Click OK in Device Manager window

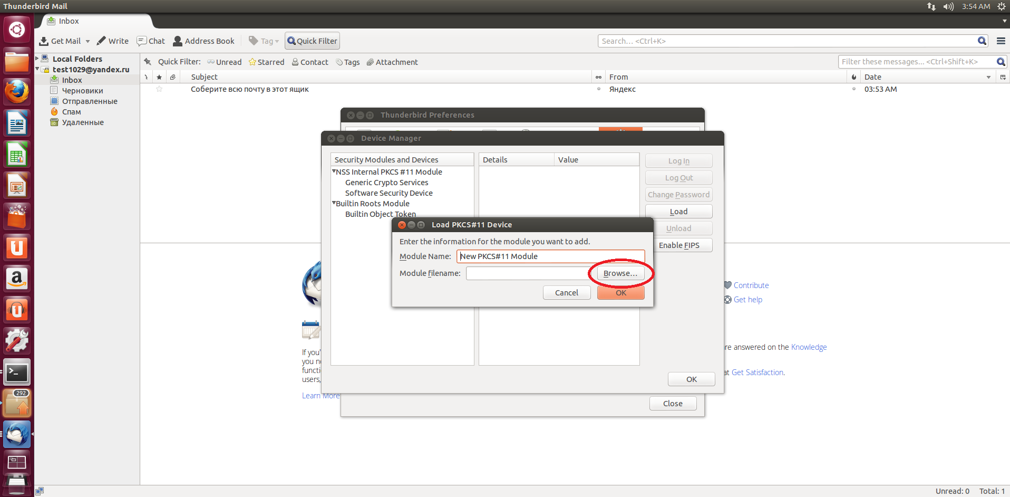(x=692, y=379)
